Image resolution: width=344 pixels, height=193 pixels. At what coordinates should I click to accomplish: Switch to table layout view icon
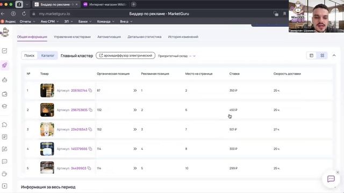(x=312, y=56)
